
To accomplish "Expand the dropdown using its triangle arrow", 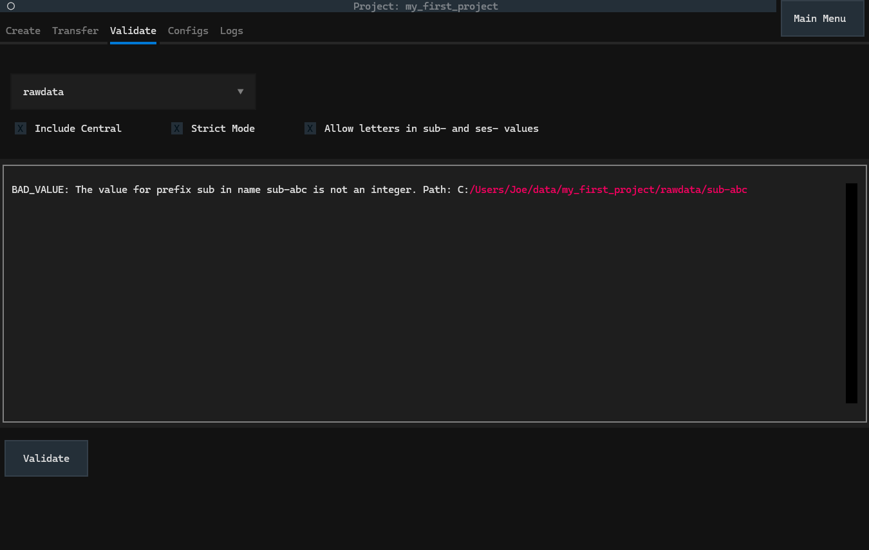I will click(x=241, y=91).
